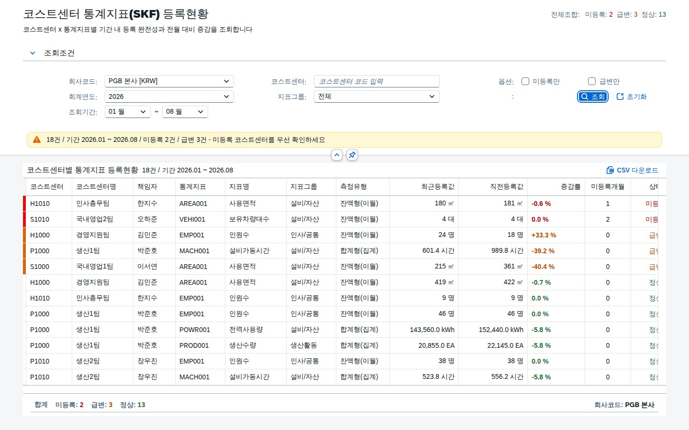Viewport: 689px width, 430px height.
Task: Click the header 전체조합 status summary
Action: [608, 14]
